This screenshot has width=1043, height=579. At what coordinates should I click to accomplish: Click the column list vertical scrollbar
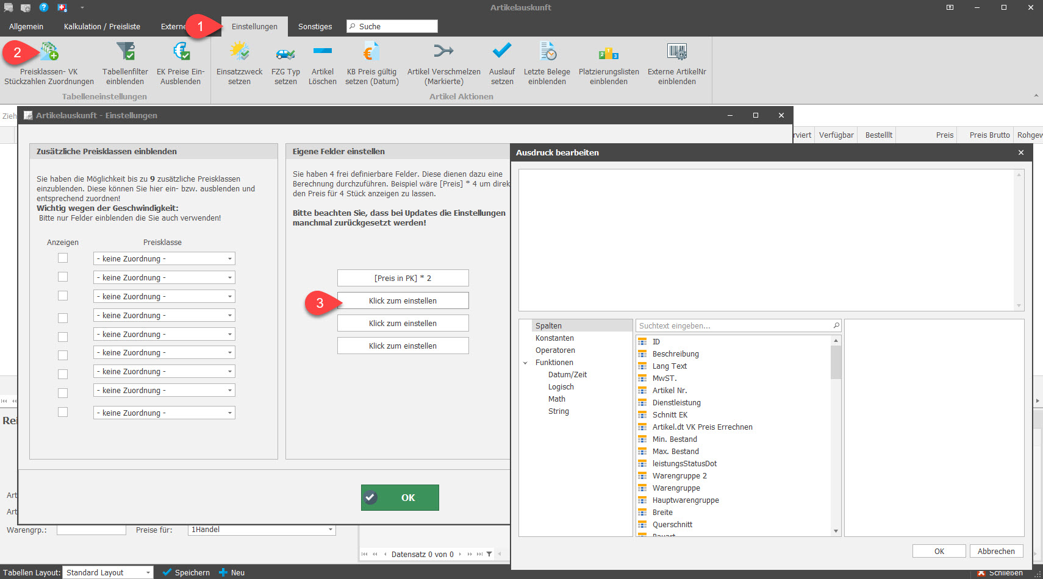(x=836, y=362)
